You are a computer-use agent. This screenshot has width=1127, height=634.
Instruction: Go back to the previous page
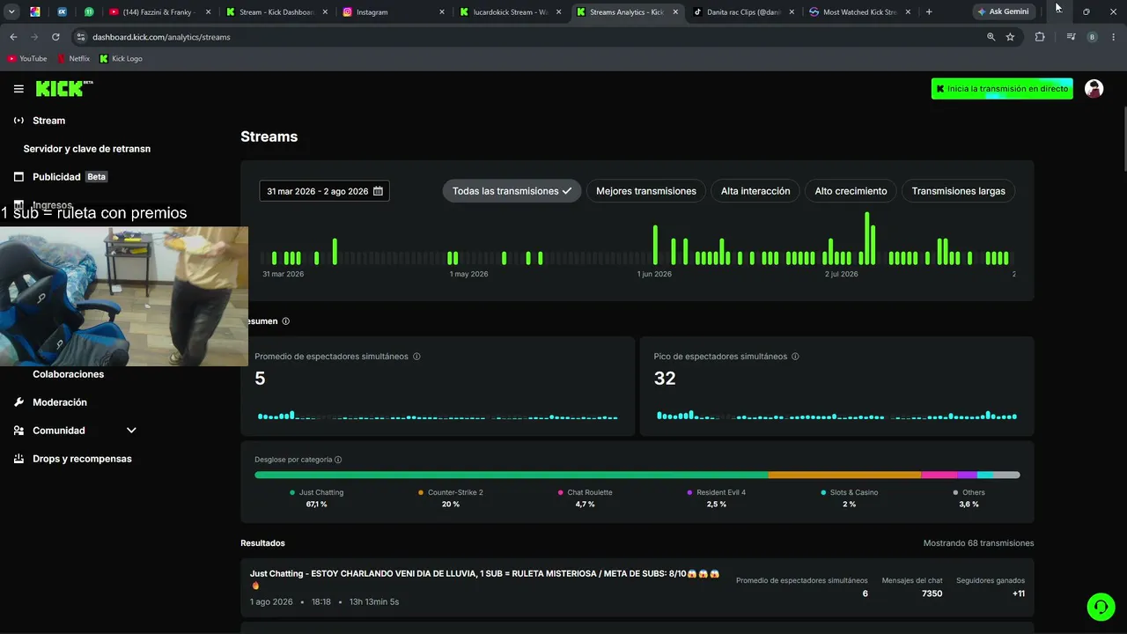tap(13, 37)
